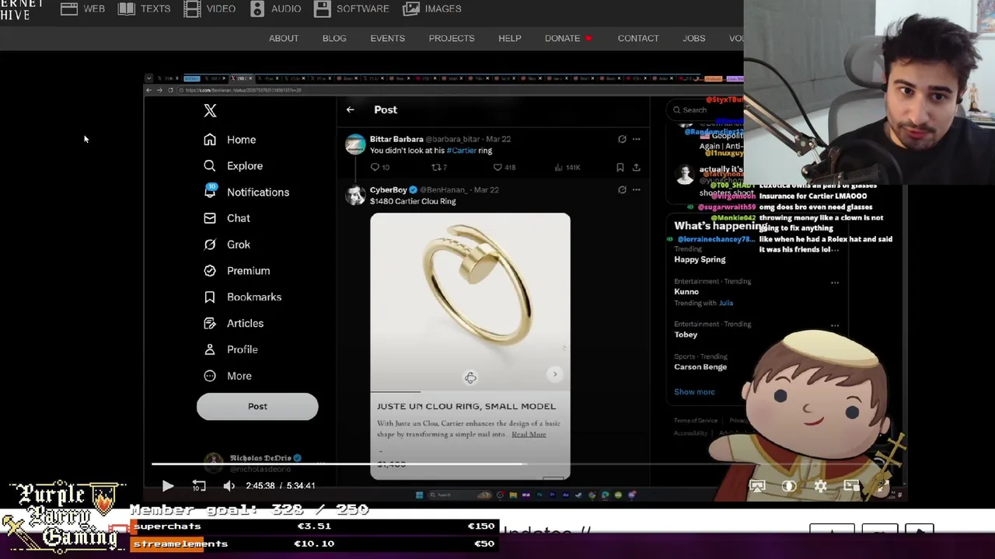995x559 pixels.
Task: Click the white Post button
Action: (257, 407)
